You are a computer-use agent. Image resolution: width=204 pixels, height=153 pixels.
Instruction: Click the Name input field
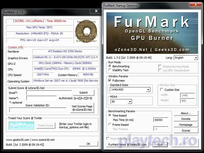click(x=41, y=98)
